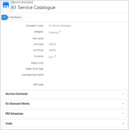Click the Service Contracts panel title

click(x=17, y=94)
